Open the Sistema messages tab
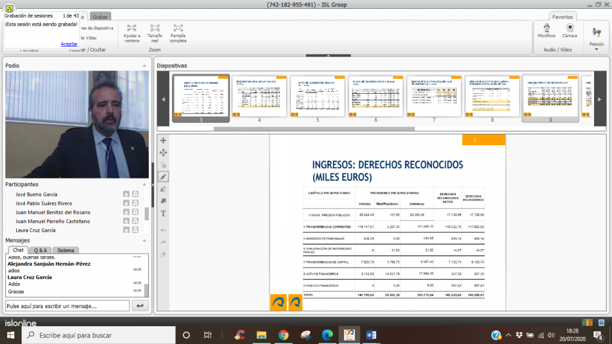This screenshot has height=344, width=612. [66, 250]
